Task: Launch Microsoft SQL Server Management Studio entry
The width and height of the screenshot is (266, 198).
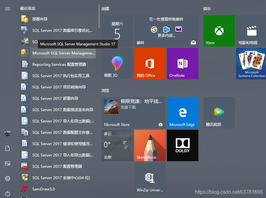Action: pos(58,53)
